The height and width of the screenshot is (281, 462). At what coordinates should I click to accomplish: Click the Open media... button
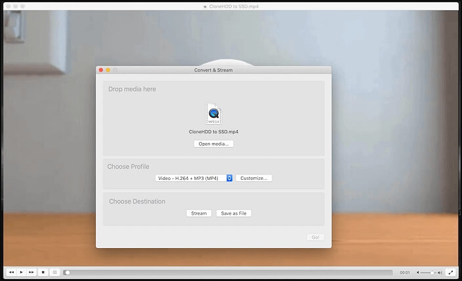pos(213,144)
